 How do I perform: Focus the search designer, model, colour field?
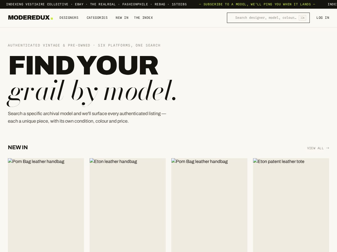[x=268, y=18]
